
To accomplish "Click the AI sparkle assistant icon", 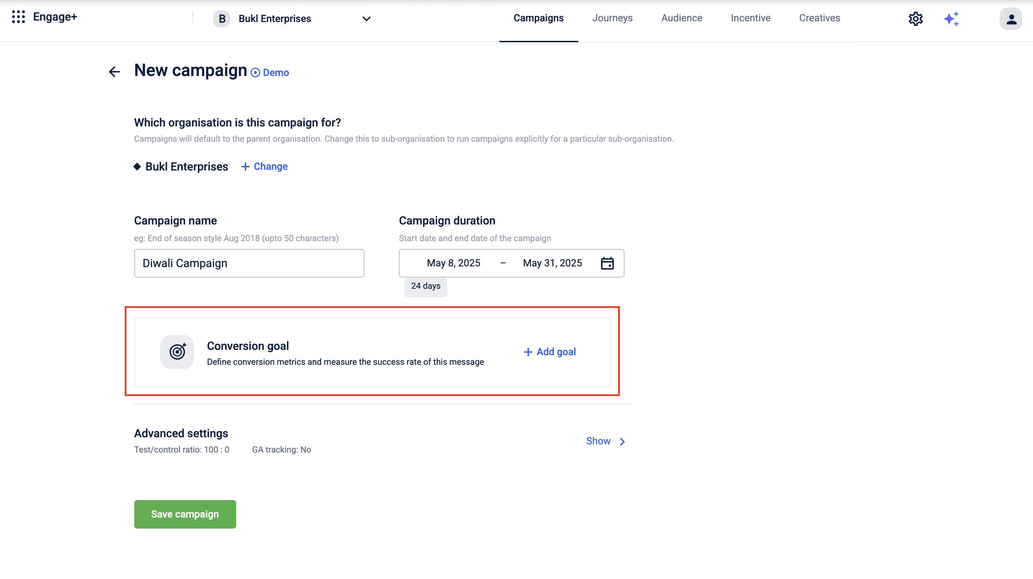I will 951,19.
